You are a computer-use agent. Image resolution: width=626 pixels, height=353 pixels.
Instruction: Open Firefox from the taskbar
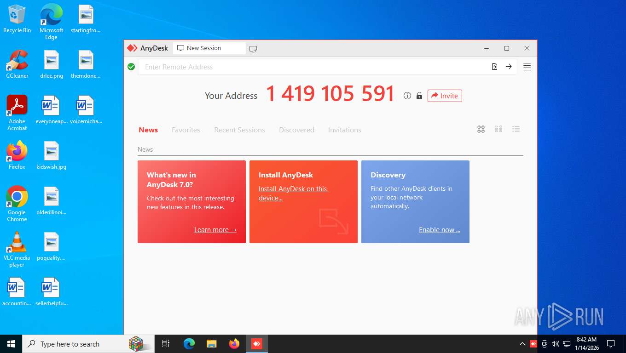(x=234, y=344)
